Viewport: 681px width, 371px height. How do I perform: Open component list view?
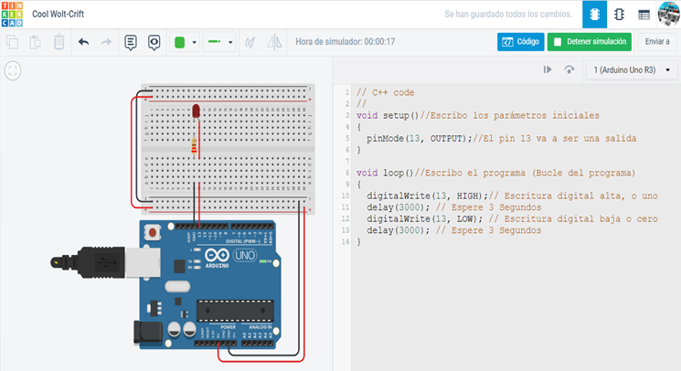(644, 15)
